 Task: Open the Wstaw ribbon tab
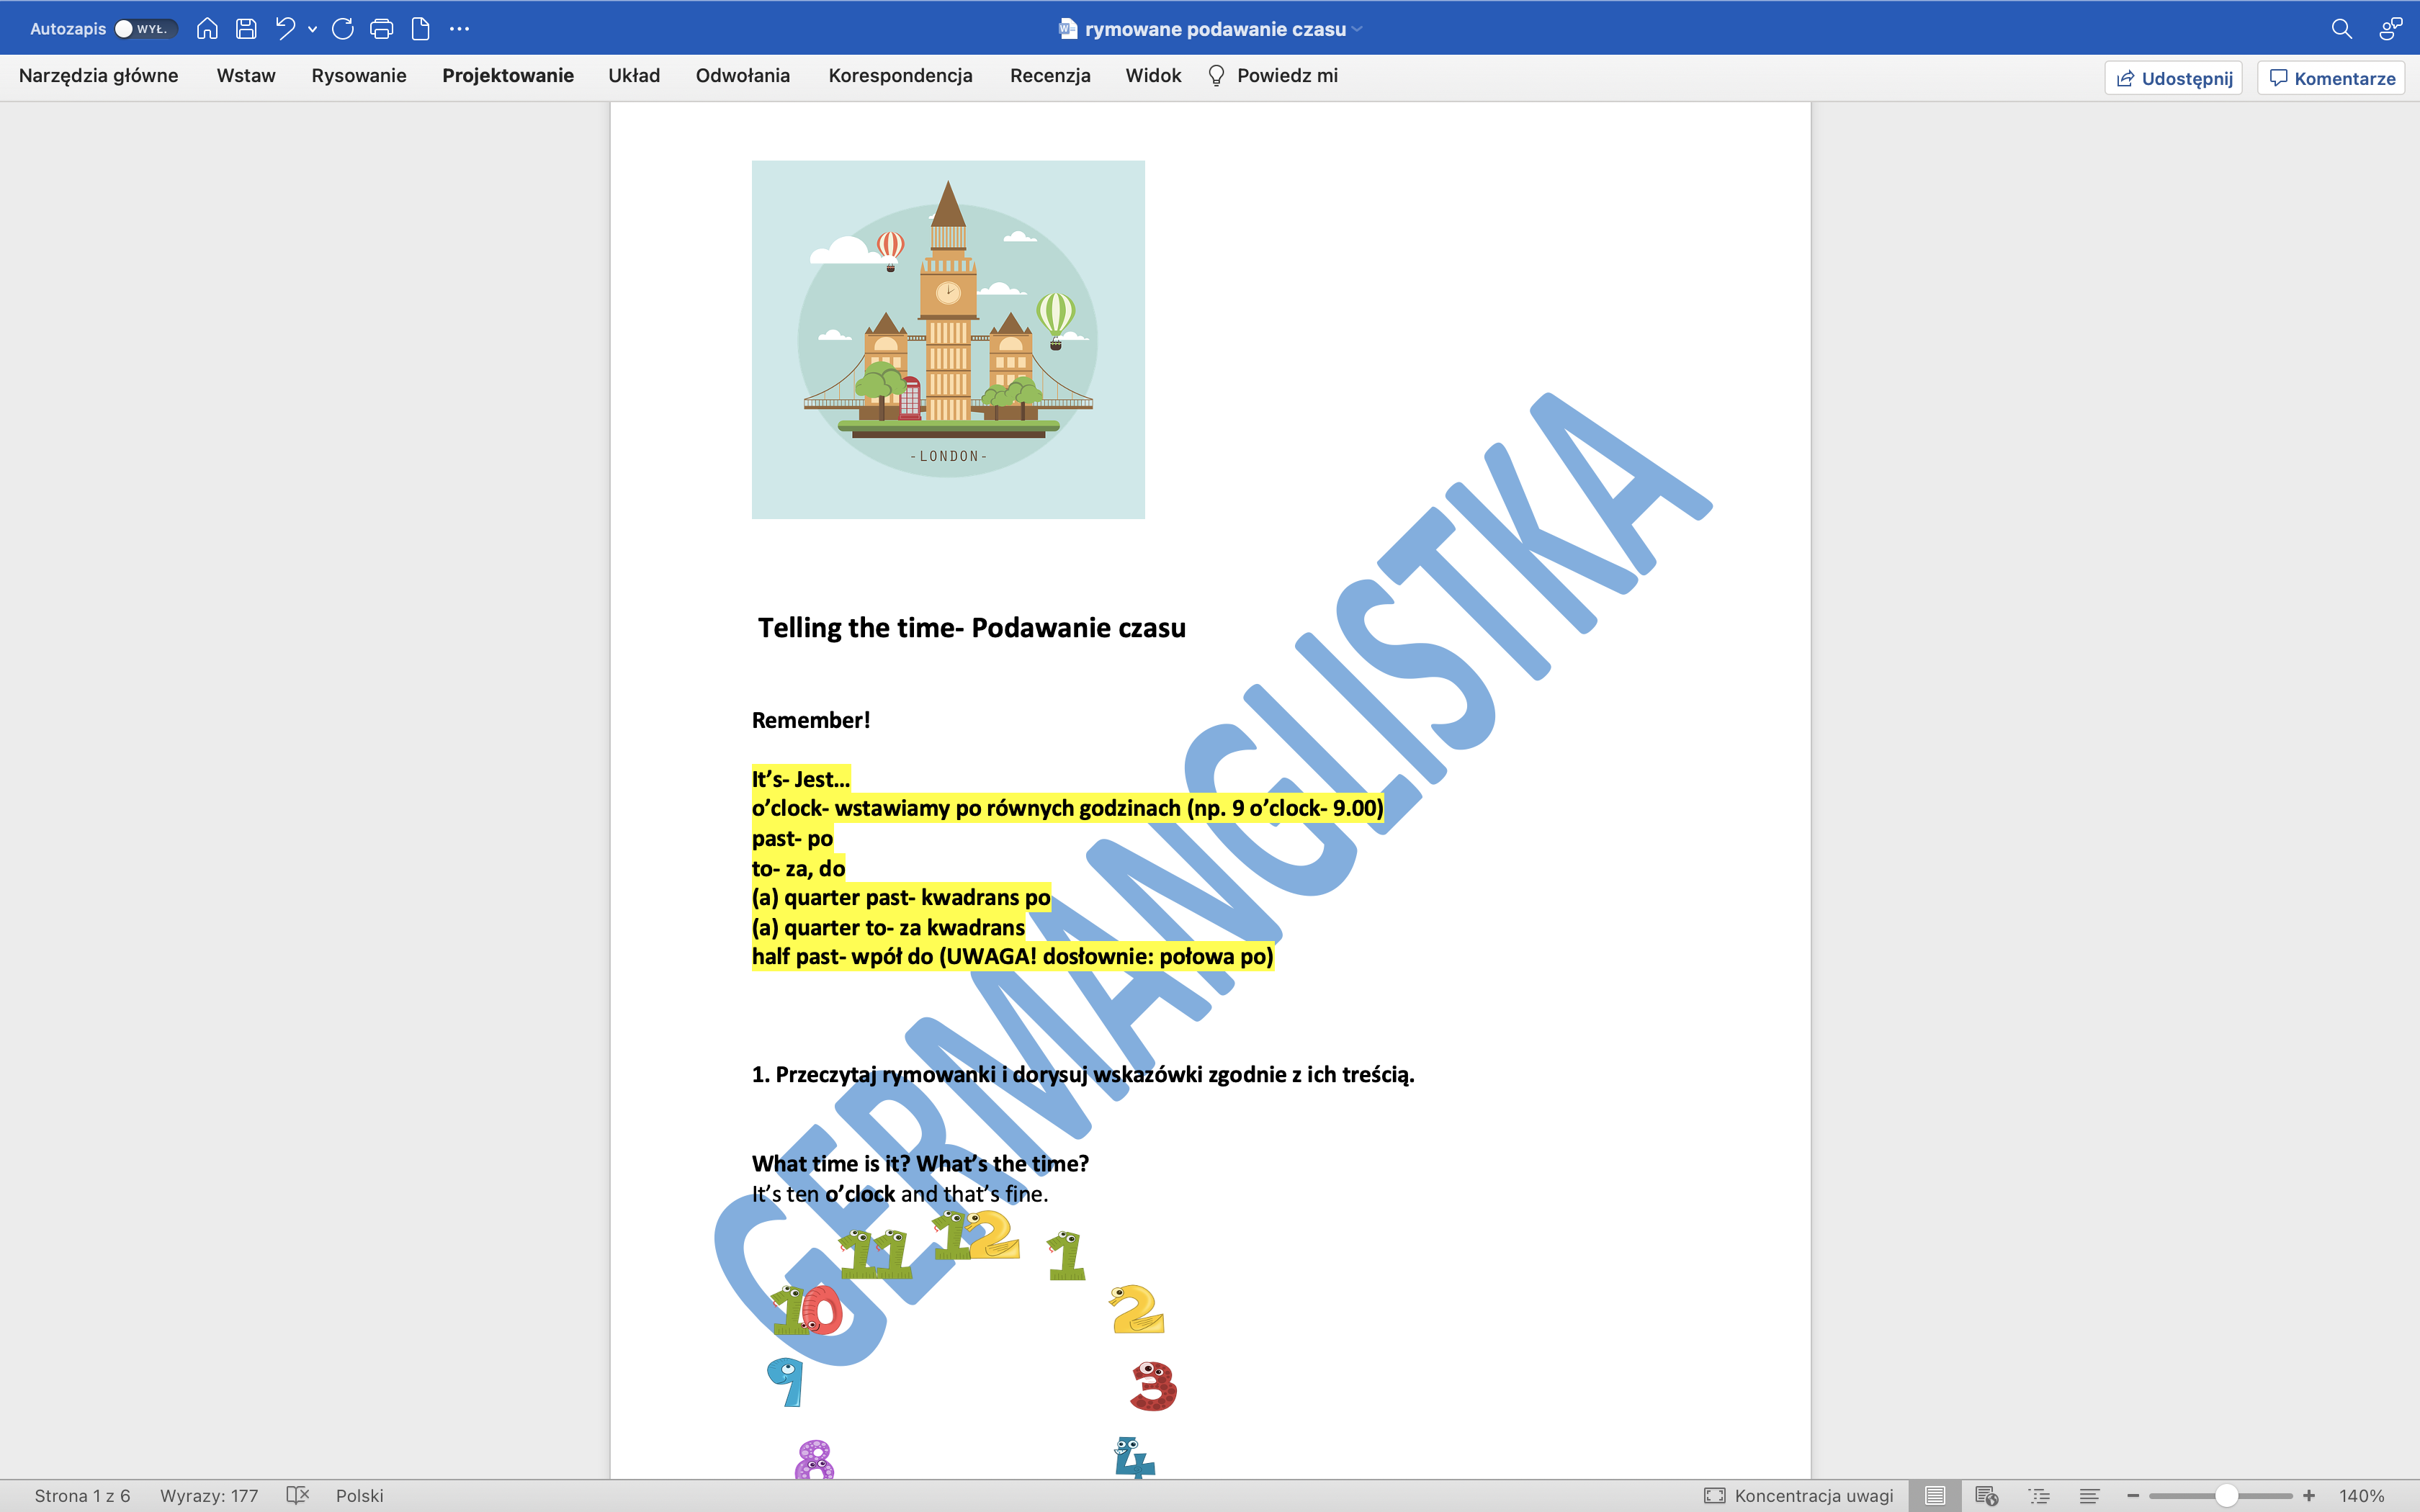245,76
